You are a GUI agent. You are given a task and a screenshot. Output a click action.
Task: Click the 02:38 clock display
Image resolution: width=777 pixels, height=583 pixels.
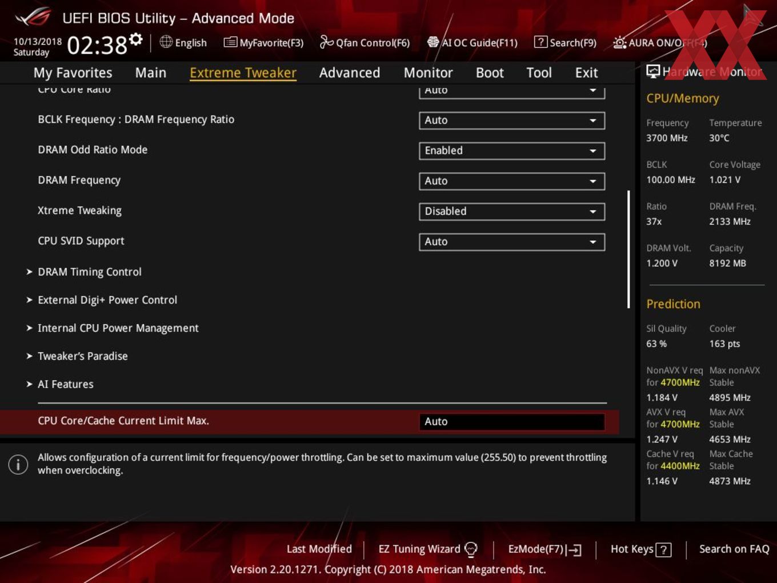click(97, 45)
